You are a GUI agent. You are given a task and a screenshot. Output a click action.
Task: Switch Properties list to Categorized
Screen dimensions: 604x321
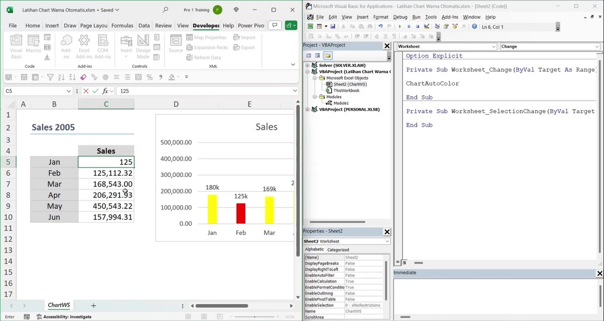point(338,250)
